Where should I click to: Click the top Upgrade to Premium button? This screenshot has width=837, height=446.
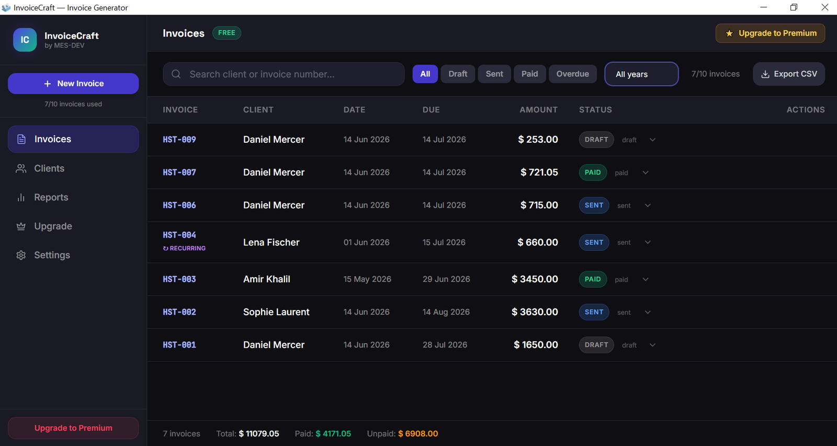click(770, 33)
